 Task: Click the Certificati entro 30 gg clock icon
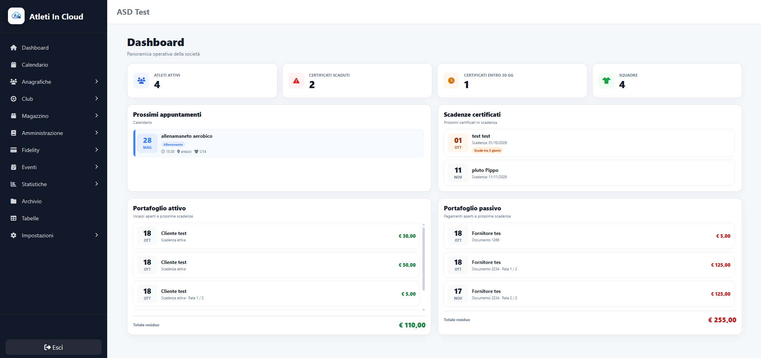[x=451, y=81]
